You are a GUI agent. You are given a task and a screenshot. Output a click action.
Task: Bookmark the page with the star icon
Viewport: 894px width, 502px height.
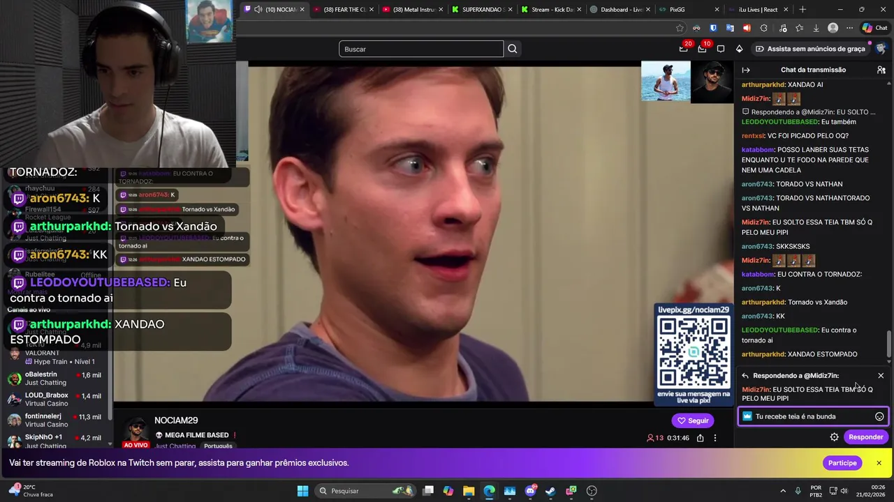(x=680, y=28)
